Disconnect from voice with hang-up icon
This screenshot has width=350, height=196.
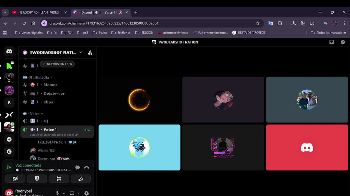[87, 167]
